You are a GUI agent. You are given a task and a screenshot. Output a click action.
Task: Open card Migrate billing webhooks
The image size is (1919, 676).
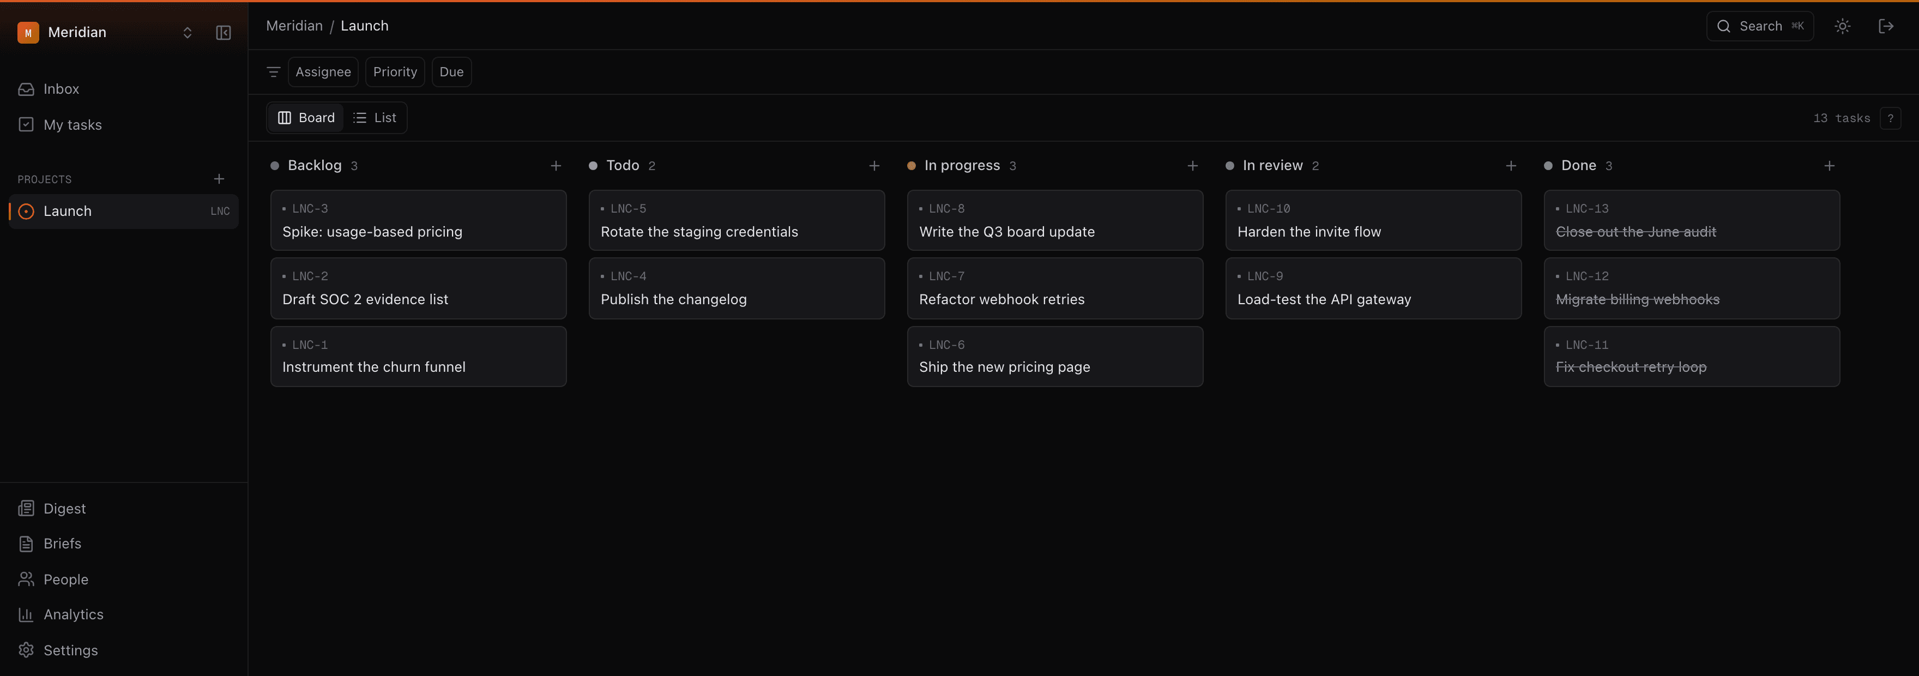pyautogui.click(x=1692, y=288)
